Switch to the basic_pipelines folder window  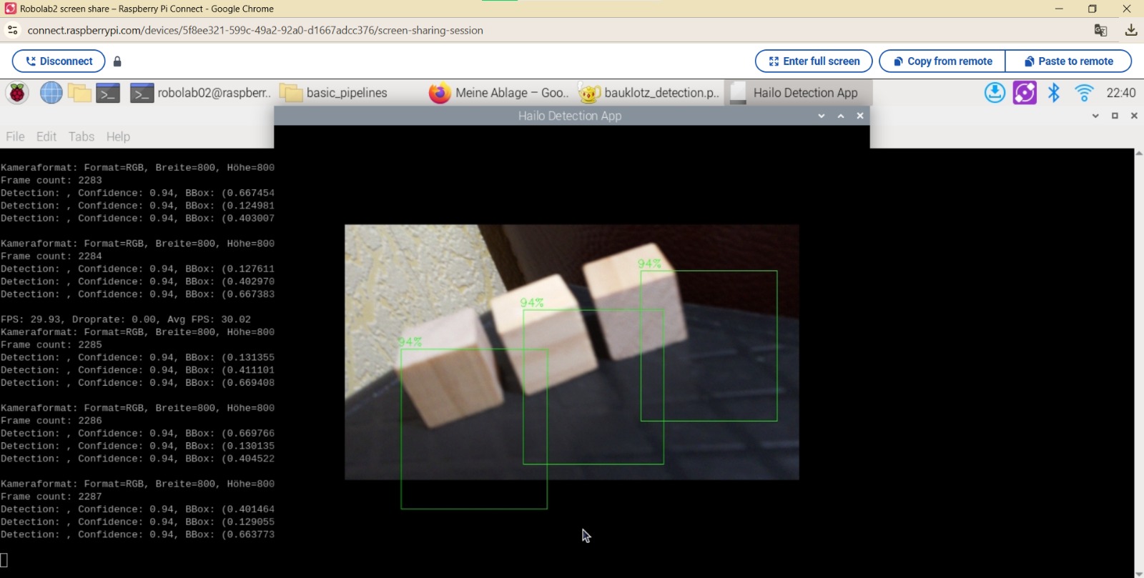click(x=335, y=93)
